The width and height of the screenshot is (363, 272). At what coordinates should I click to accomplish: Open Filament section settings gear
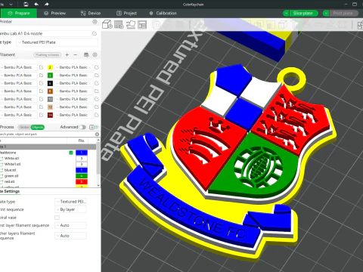coord(95,54)
